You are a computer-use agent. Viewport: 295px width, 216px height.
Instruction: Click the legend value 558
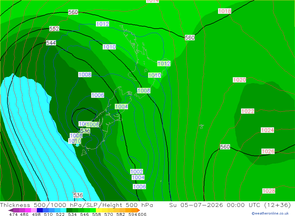[96, 214]
